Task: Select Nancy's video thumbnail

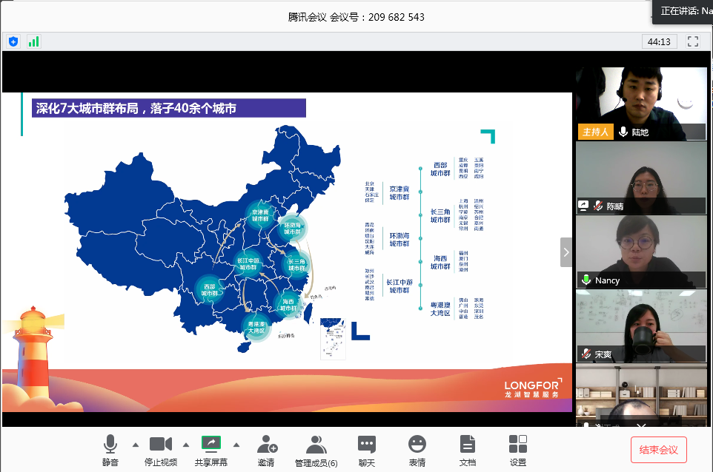Action: click(x=641, y=250)
